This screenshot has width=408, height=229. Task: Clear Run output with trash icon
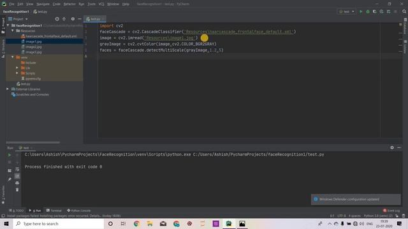(x=17, y=190)
